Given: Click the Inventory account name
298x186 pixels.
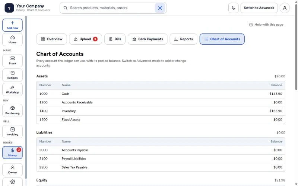Looking at the screenshot, I should click(69, 111).
